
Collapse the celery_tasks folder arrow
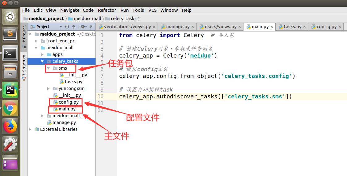point(42,62)
